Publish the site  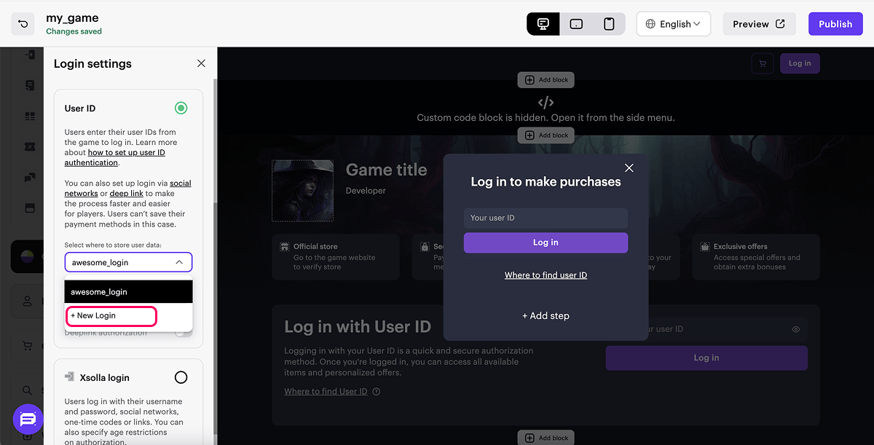(x=835, y=24)
